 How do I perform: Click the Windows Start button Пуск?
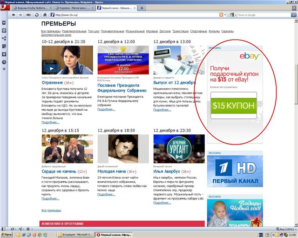(x=6, y=235)
